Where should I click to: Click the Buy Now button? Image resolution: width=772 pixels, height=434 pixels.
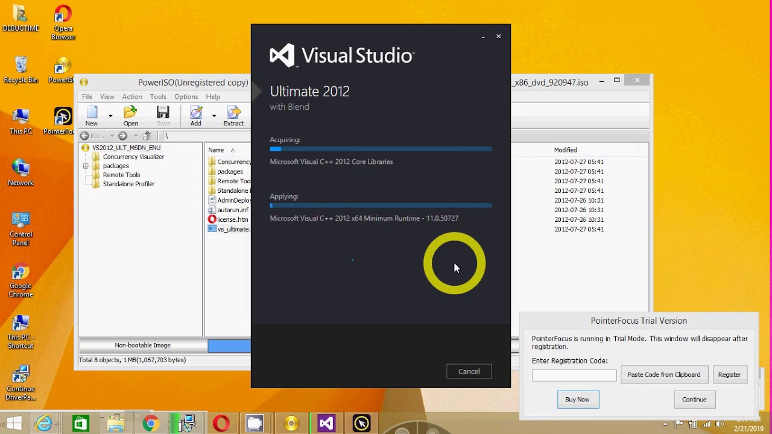pyautogui.click(x=578, y=400)
